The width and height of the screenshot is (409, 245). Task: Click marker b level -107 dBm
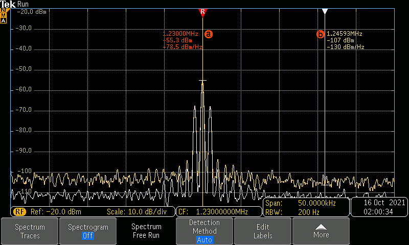pos(340,40)
